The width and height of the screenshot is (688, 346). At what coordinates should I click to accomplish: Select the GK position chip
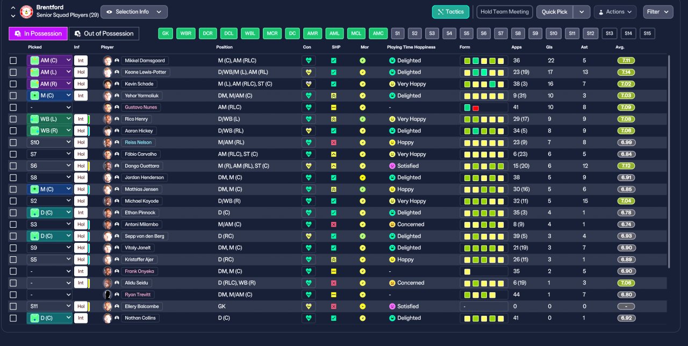coord(166,33)
